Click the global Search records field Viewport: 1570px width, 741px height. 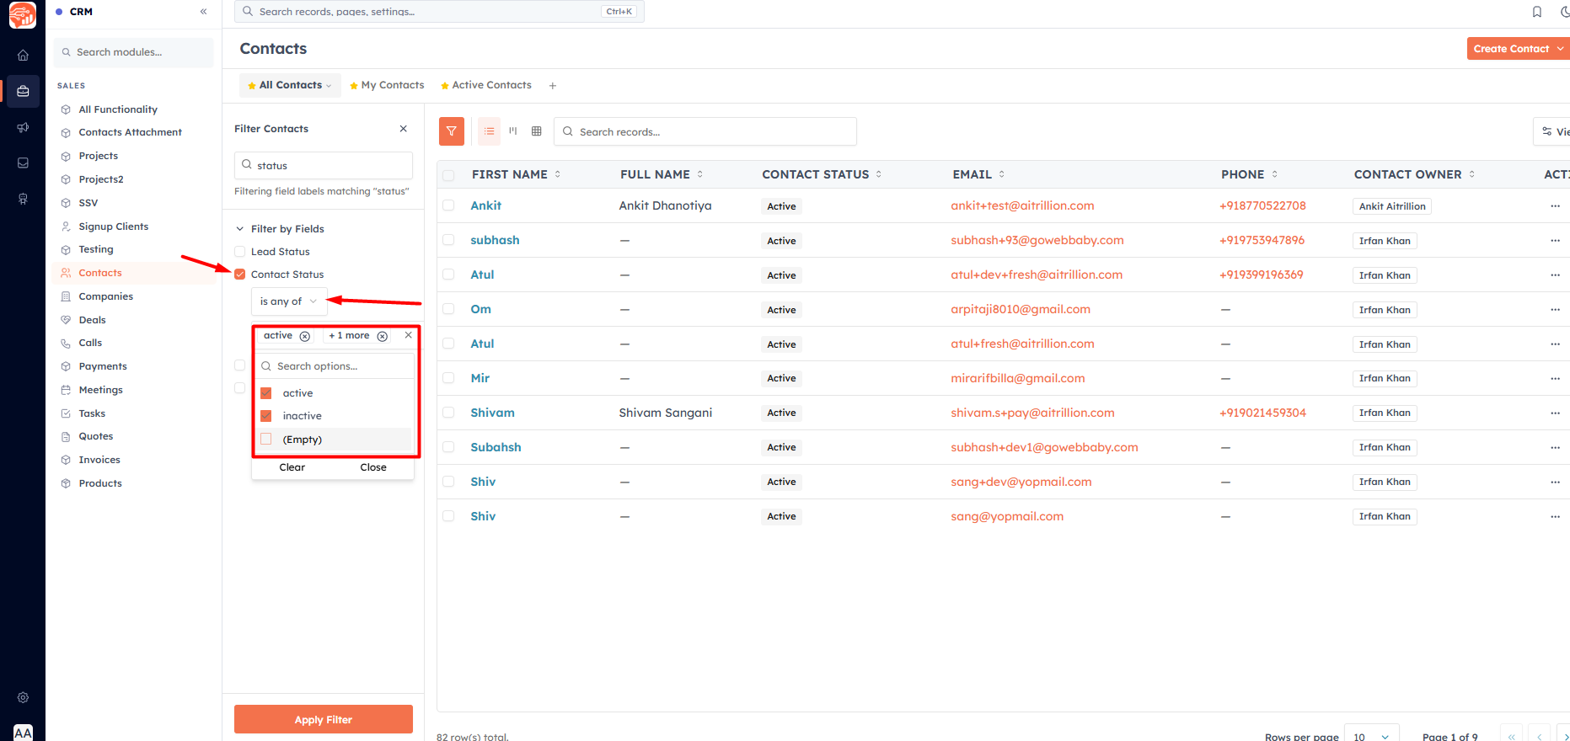pyautogui.click(x=439, y=12)
